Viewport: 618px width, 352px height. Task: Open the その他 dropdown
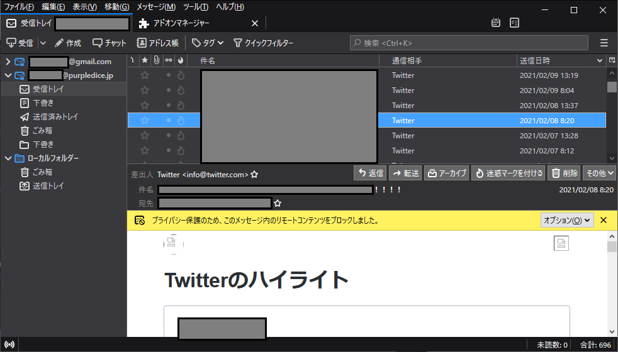tap(598, 173)
